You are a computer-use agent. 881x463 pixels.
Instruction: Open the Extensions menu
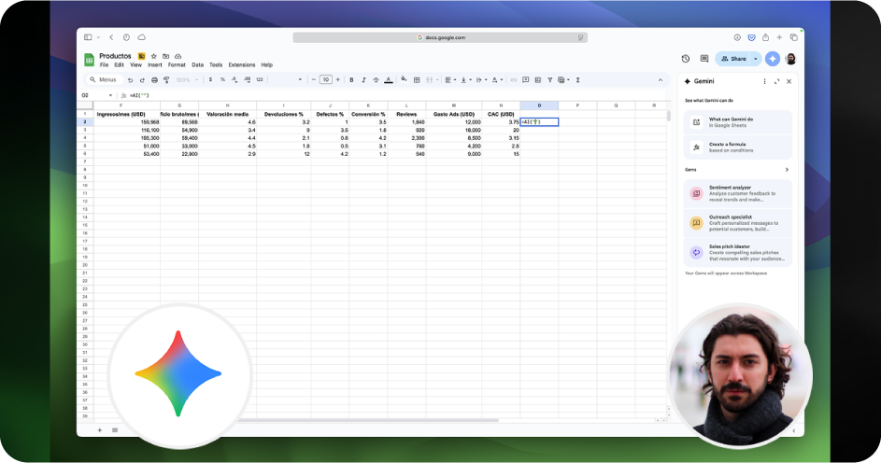pos(242,65)
